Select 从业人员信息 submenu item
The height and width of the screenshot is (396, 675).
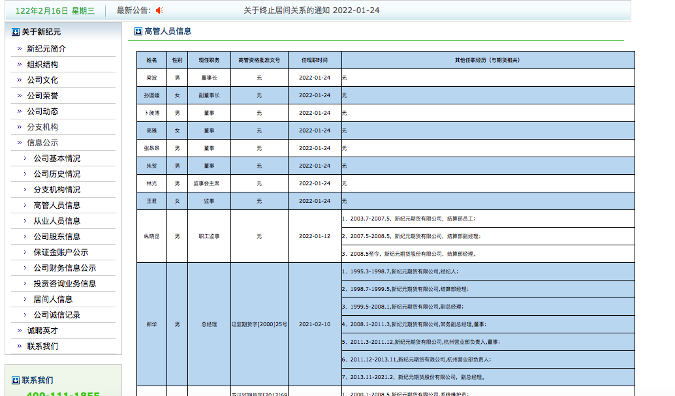pos(57,221)
